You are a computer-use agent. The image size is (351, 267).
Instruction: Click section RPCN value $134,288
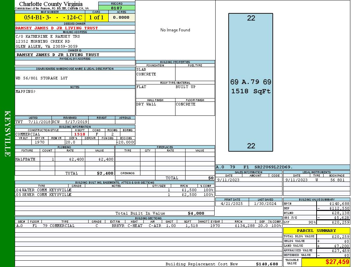point(245,226)
